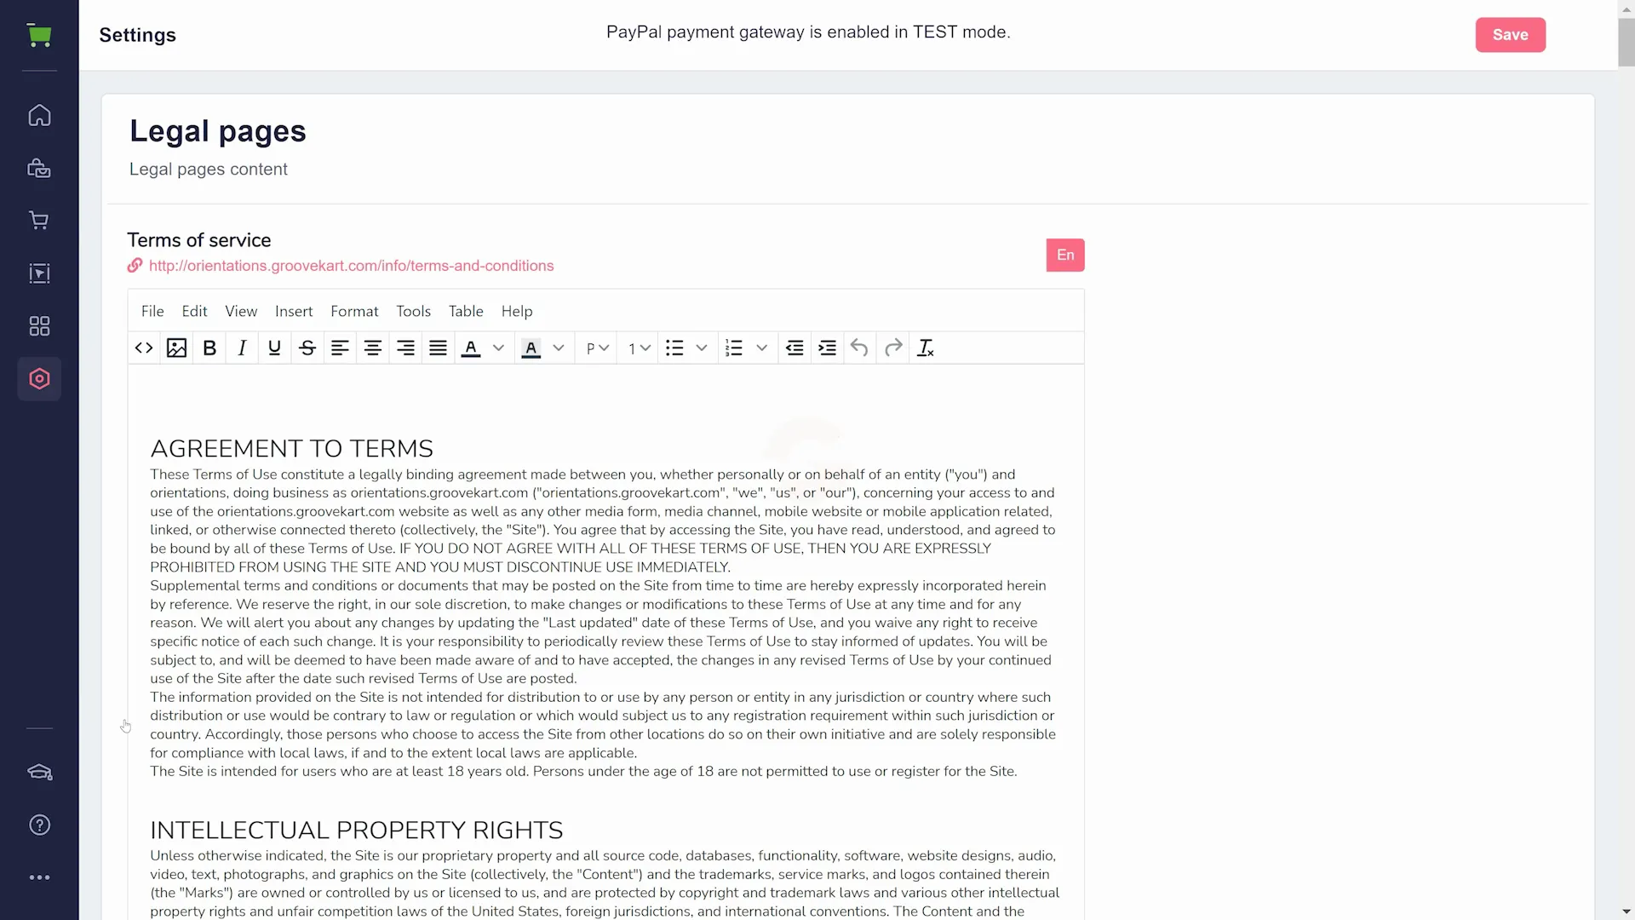Open the source code editor icon
This screenshot has width=1635, height=920.
(144, 348)
